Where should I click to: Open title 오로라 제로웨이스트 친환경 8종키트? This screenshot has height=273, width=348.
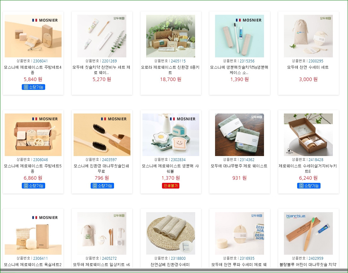coord(170,70)
